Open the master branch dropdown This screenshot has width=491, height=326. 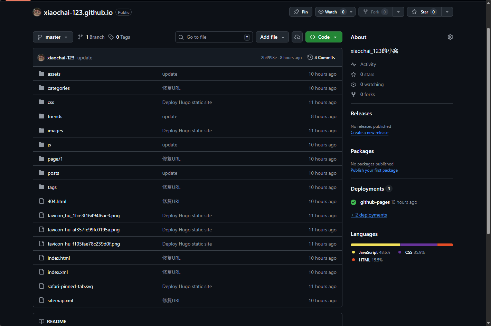pos(53,37)
